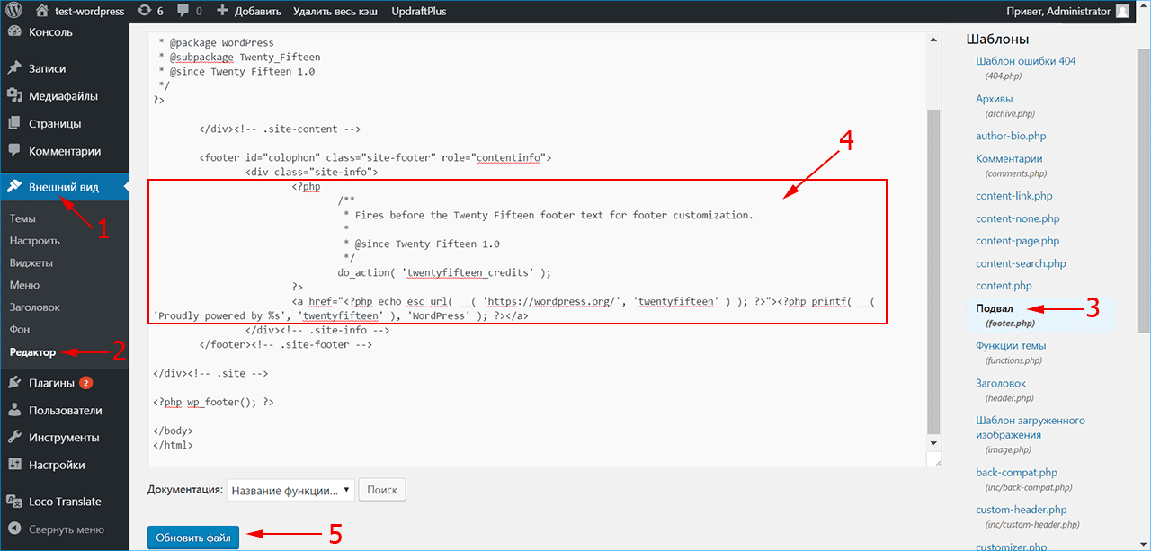Click the WordPress logo icon in admin bar

pyautogui.click(x=13, y=12)
